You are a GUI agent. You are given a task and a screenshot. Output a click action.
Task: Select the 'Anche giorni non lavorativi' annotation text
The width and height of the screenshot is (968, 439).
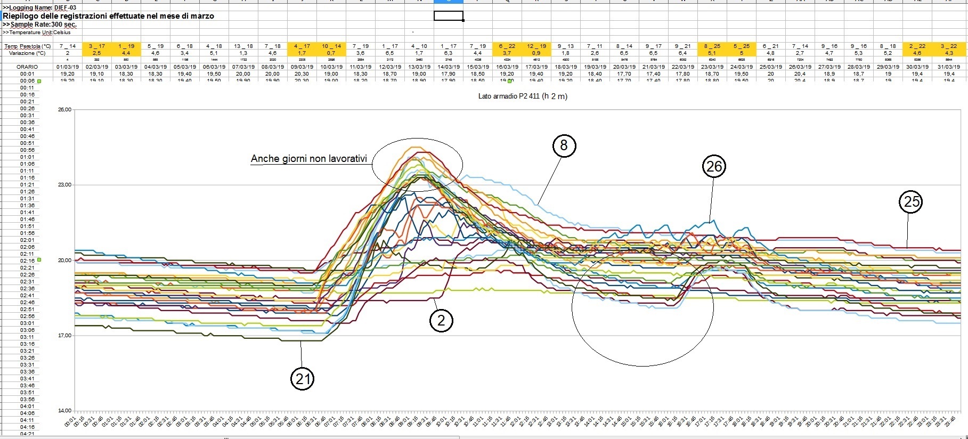[x=308, y=159]
